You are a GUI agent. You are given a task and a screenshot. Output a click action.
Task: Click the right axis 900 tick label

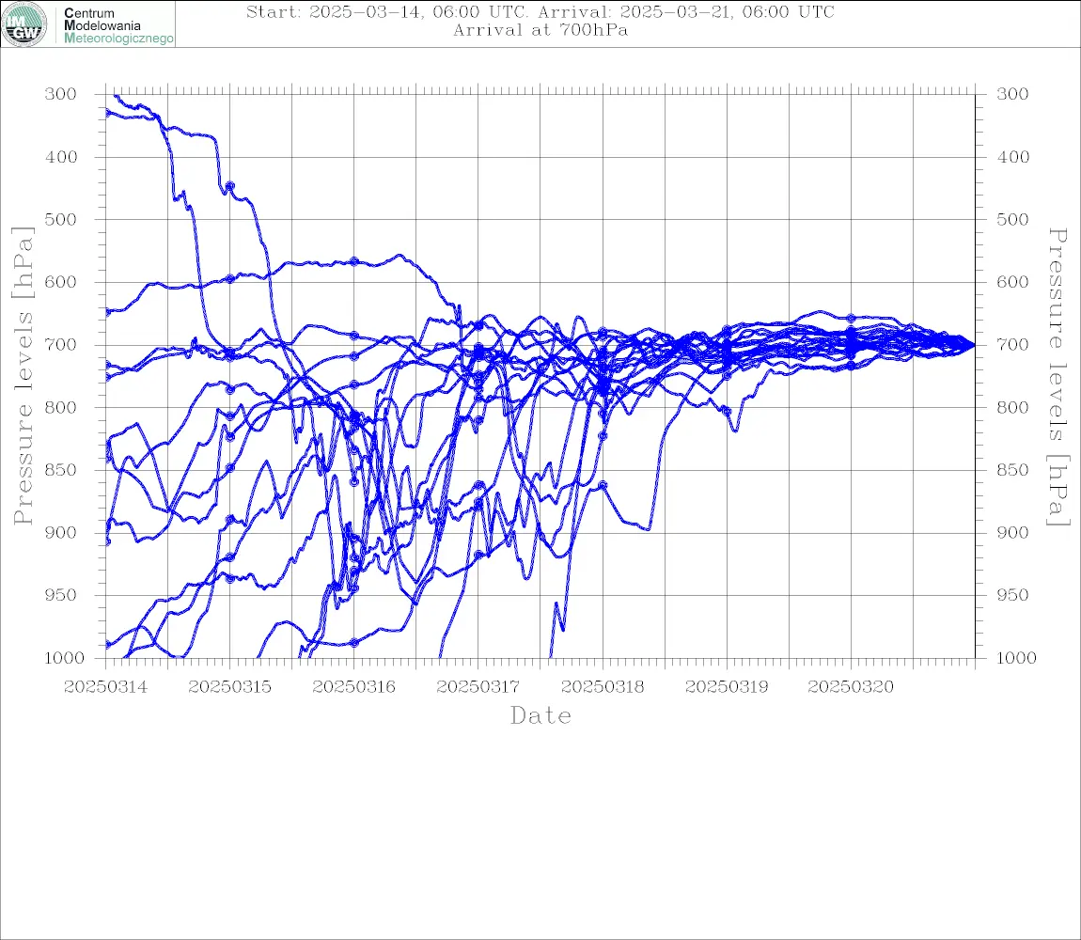(1012, 532)
